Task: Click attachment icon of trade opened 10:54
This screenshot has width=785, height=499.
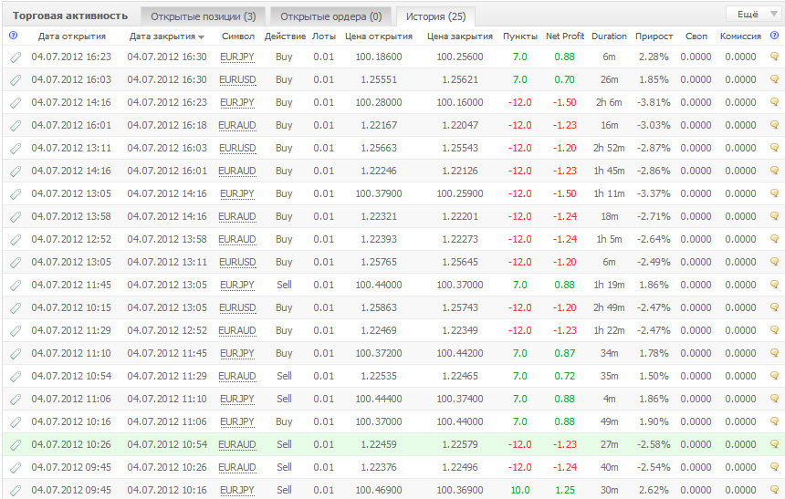Action: tap(16, 377)
